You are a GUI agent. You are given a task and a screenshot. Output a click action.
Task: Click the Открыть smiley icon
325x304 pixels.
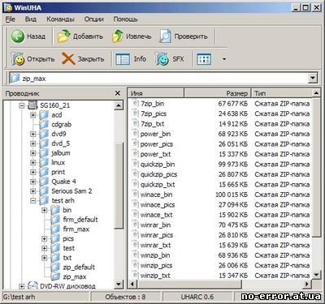(x=18, y=59)
